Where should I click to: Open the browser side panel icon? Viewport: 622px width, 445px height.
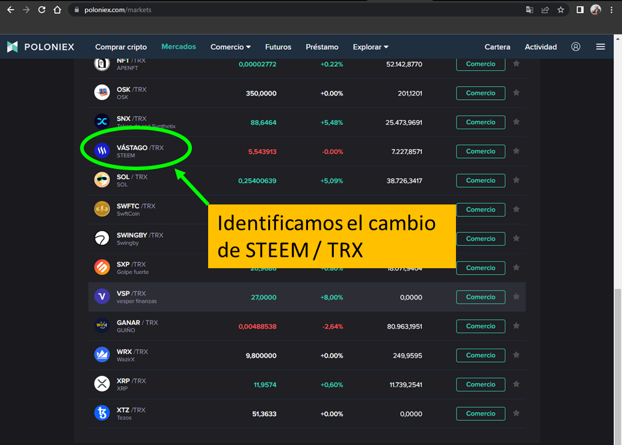(x=580, y=10)
